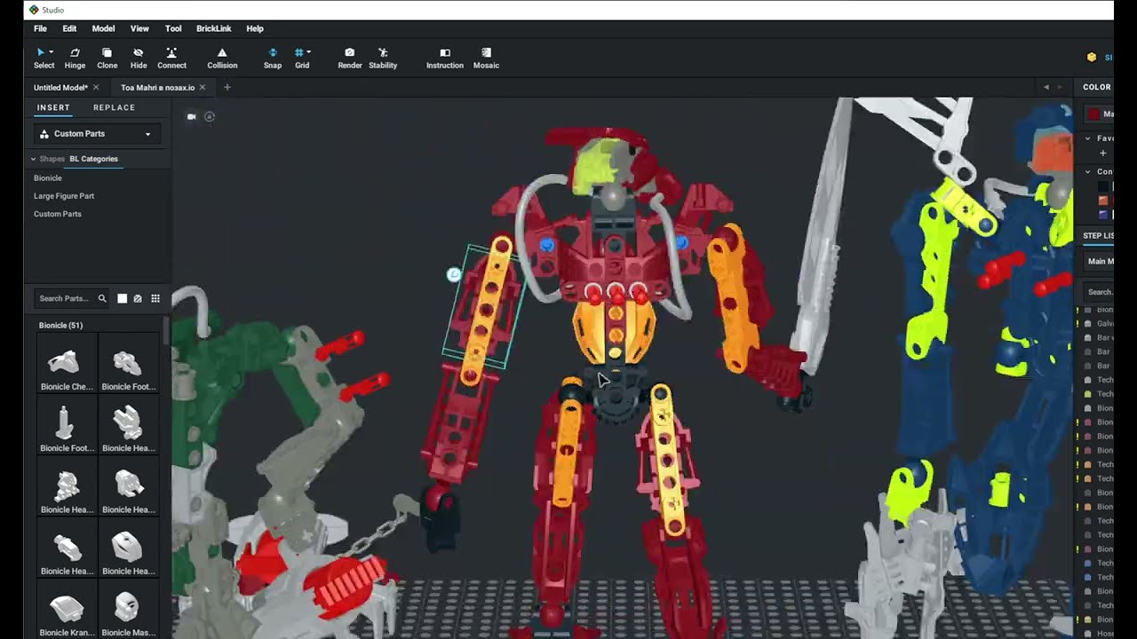
Task: Collapse the categories chevron
Action: coord(33,159)
